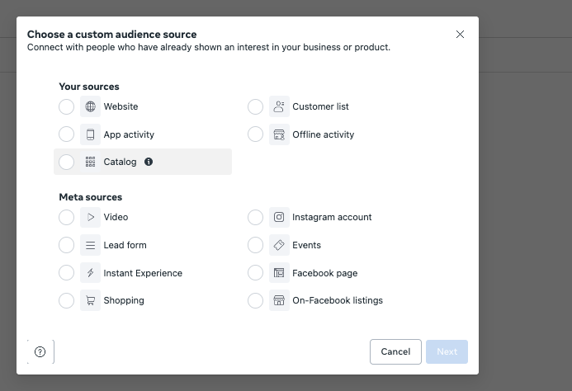Open the Catalog info tooltip icon
Viewport: 572px width, 391px height.
tap(149, 162)
